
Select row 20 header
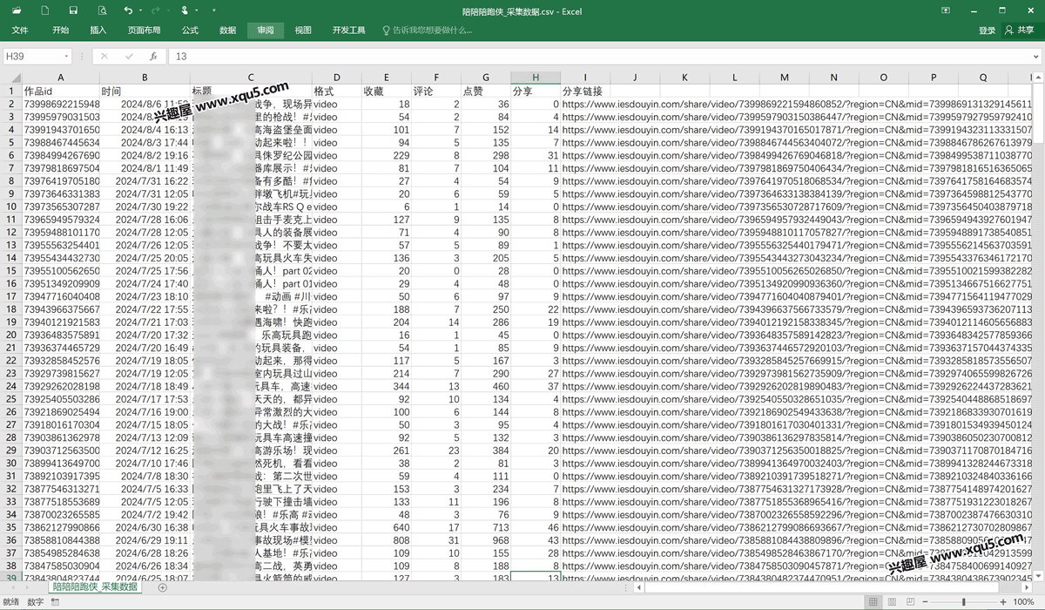pos(10,335)
